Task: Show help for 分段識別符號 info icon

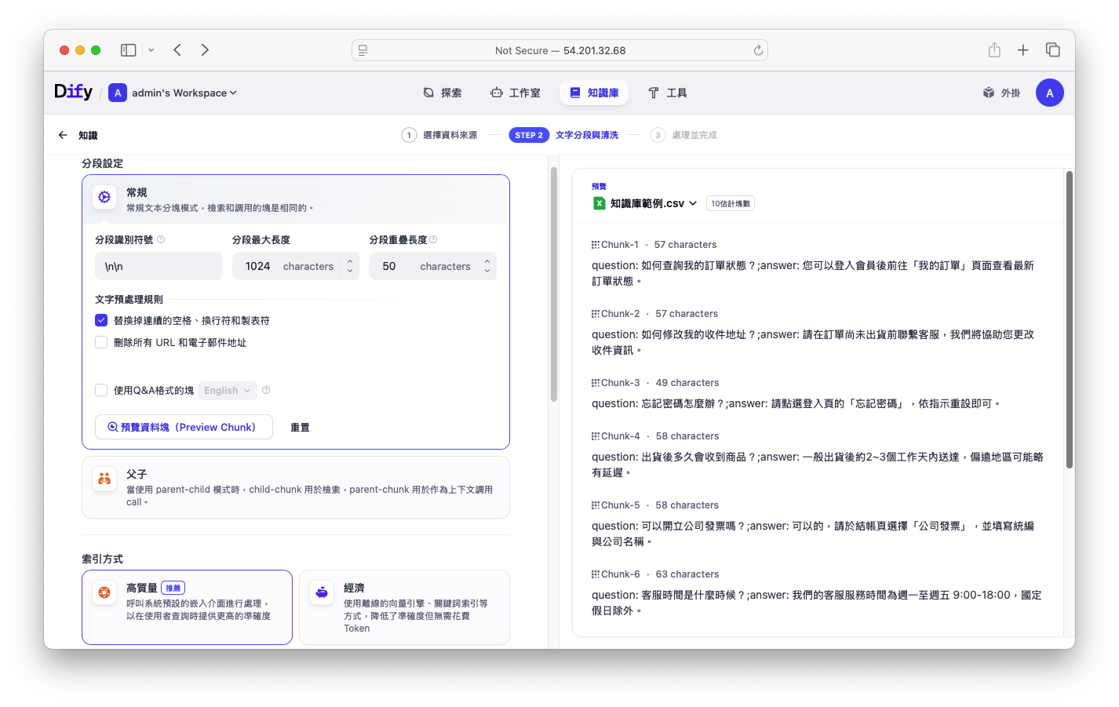Action: 161,239
